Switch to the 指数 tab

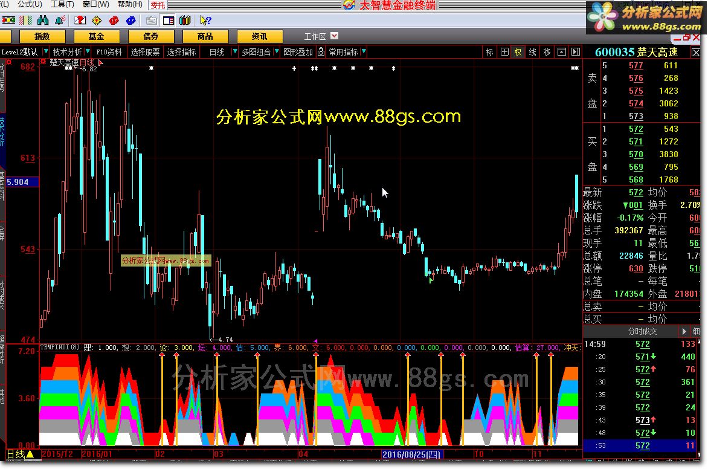(42, 36)
